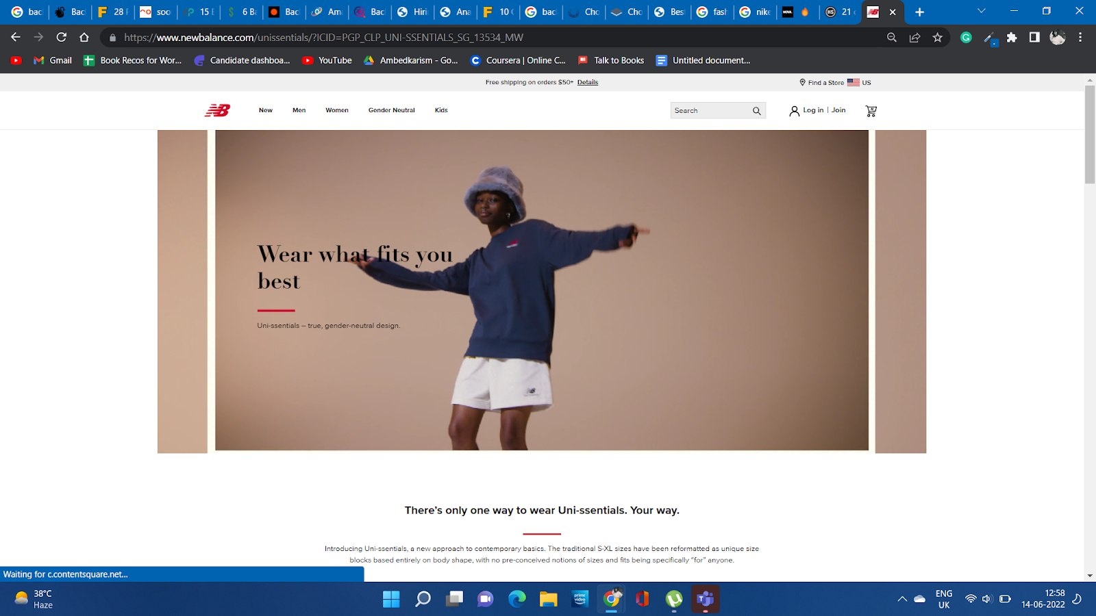Open the "Untitled document..." bookmark
1096x616 pixels.
[x=703, y=60]
